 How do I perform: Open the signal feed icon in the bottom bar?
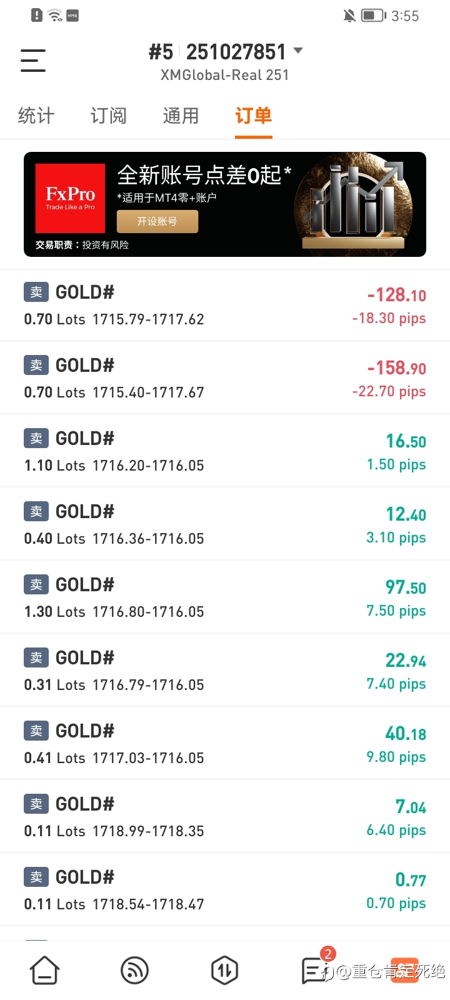click(x=134, y=971)
